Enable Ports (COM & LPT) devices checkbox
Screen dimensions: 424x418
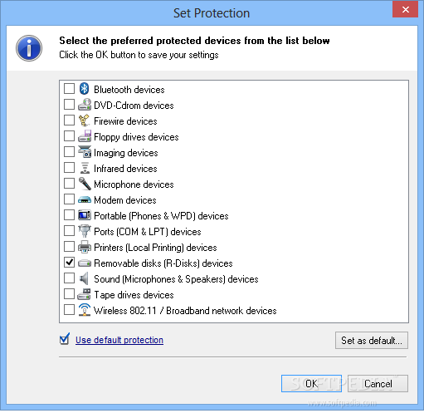pos(69,231)
